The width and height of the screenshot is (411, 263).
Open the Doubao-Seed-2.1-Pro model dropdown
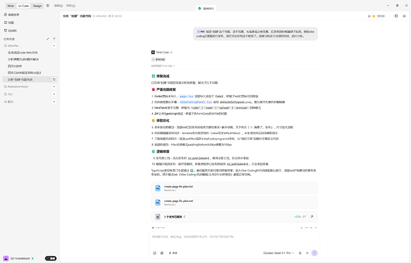coord(278,253)
